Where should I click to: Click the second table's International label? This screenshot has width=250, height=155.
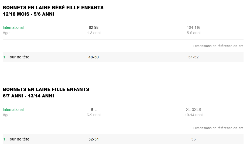pyautogui.click(x=13, y=110)
